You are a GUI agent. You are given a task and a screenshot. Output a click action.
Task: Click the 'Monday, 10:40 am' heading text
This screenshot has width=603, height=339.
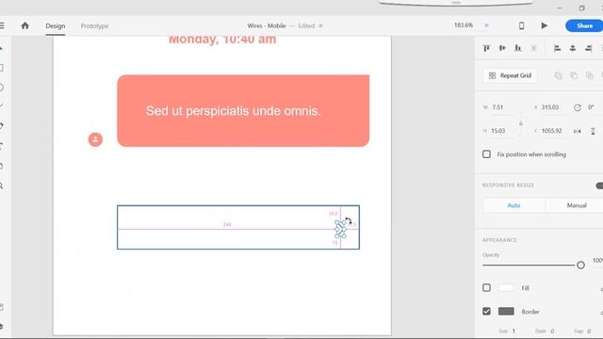[x=222, y=40]
